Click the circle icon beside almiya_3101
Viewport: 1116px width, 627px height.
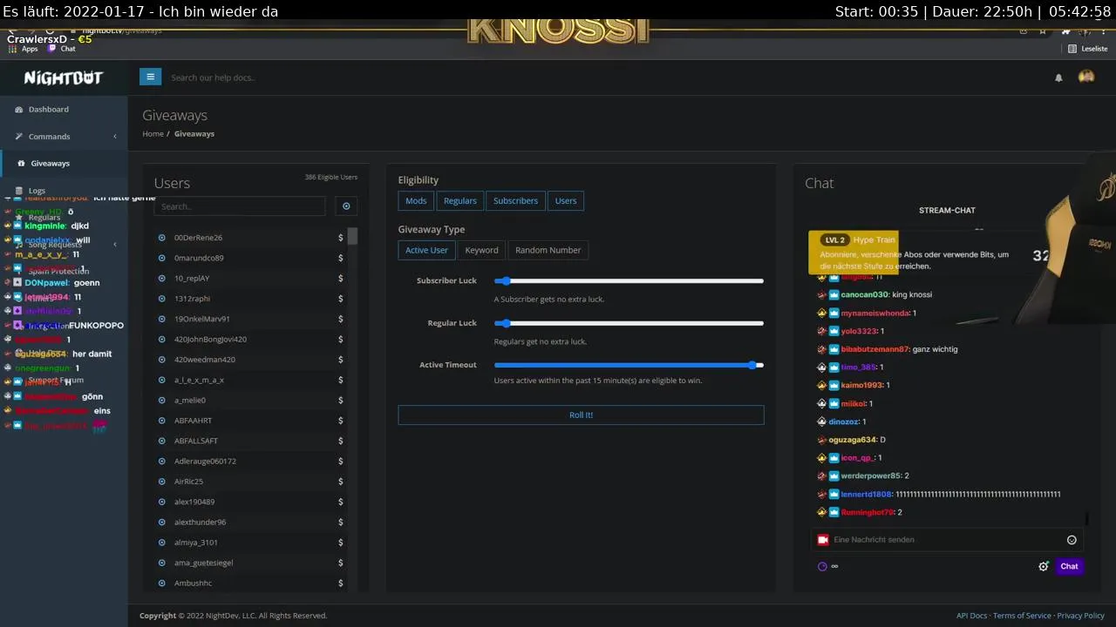(x=161, y=543)
